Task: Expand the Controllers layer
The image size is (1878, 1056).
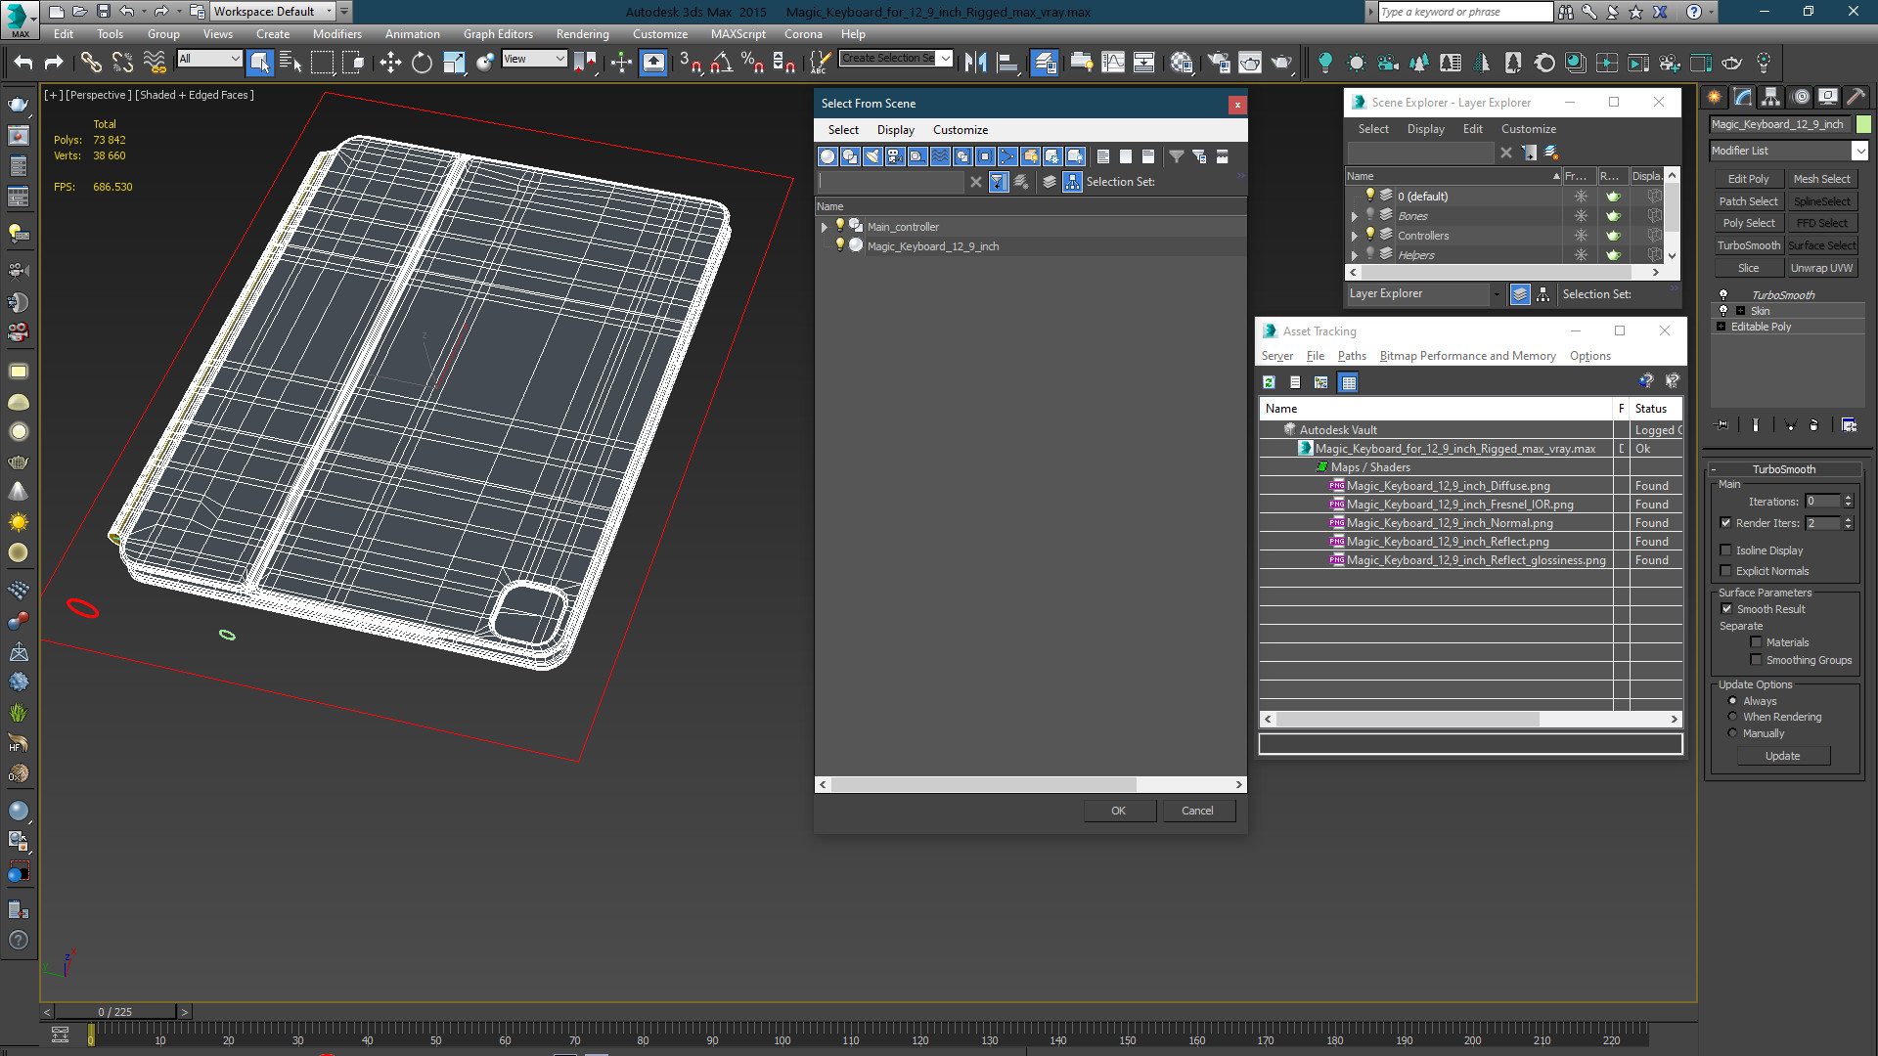Action: click(1355, 236)
